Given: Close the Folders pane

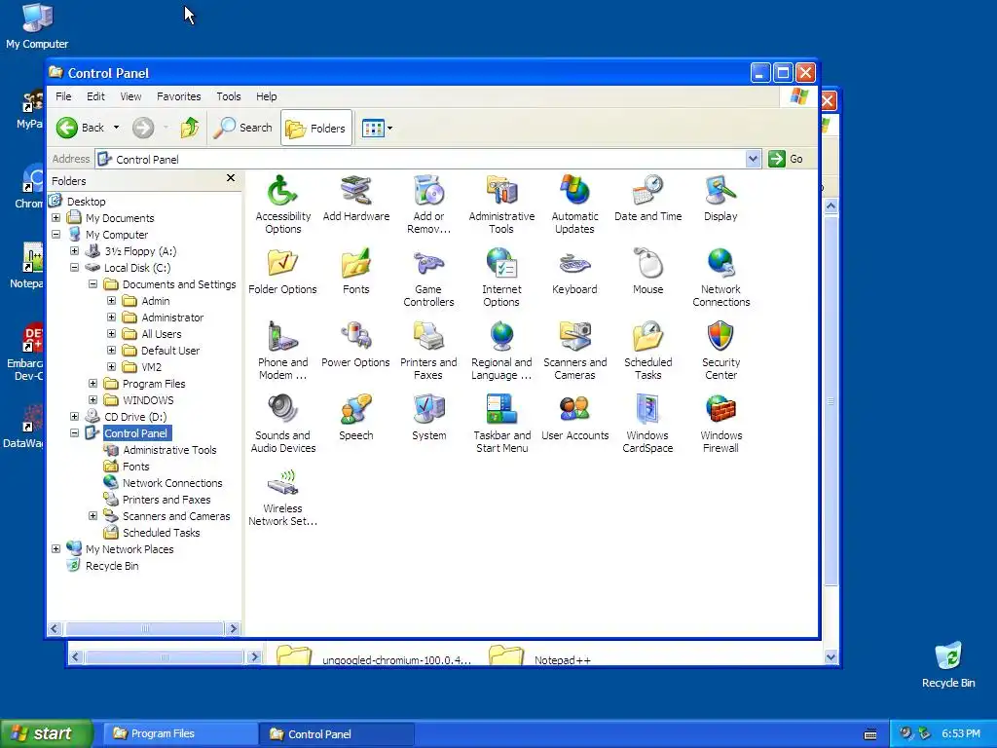Looking at the screenshot, I should click(231, 178).
